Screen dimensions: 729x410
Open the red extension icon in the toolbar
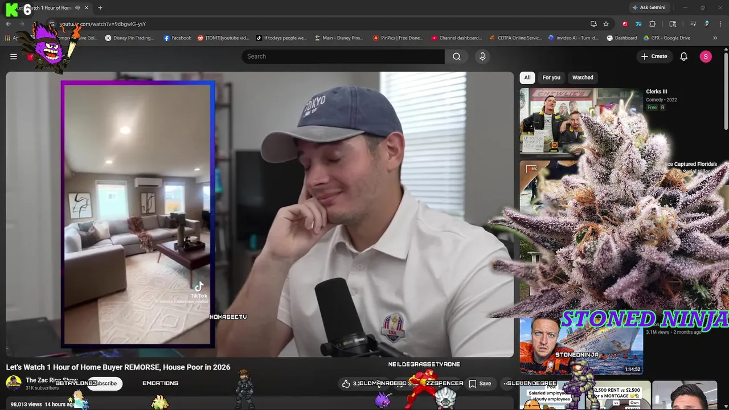pyautogui.click(x=625, y=24)
